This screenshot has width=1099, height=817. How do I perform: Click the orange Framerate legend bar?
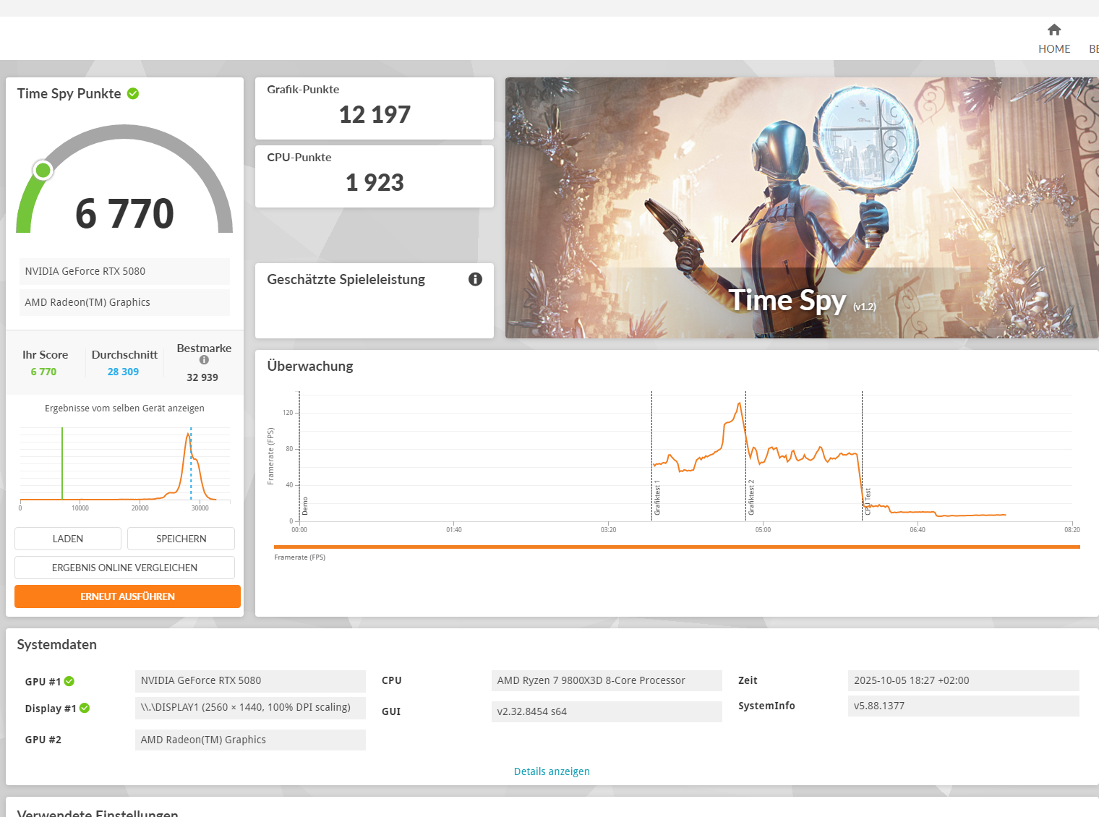[x=677, y=547]
